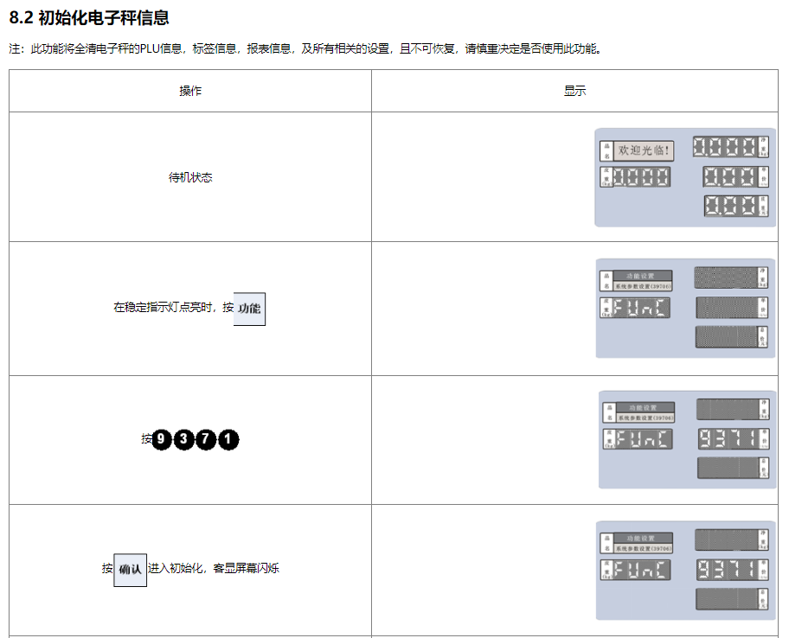Open the display image beside the 9371 step

[x=687, y=439]
